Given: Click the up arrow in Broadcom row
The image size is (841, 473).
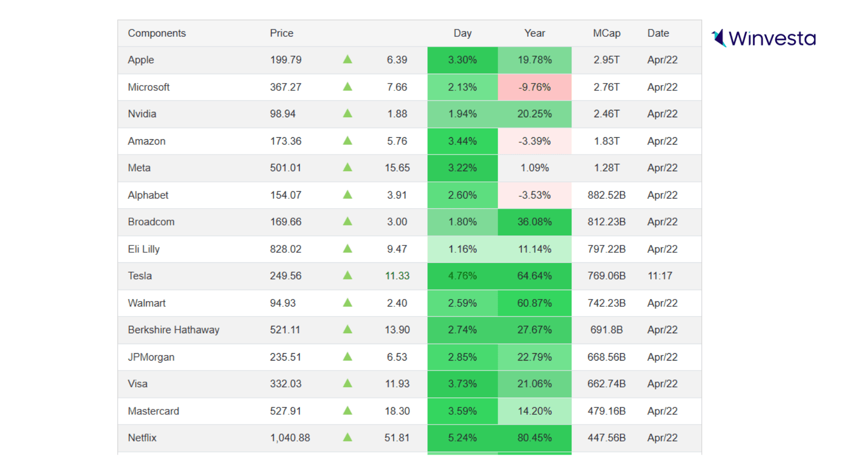Looking at the screenshot, I should pos(347,221).
